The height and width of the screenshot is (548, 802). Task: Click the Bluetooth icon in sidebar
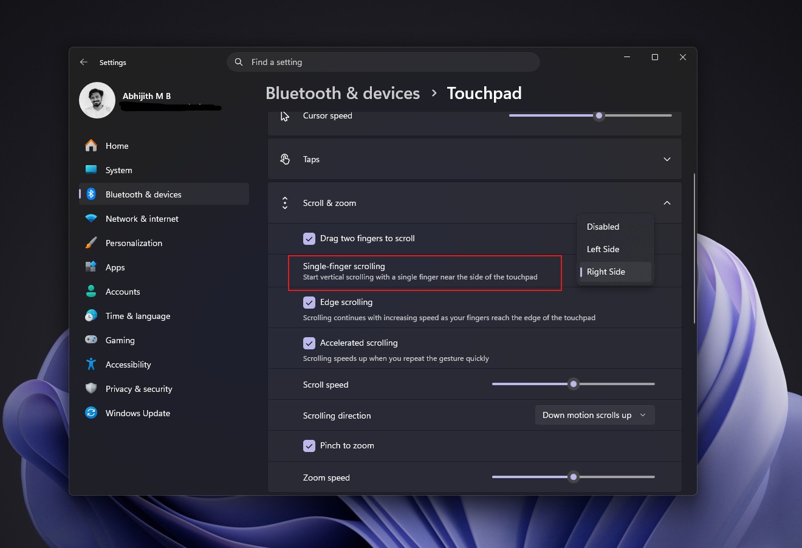point(91,194)
